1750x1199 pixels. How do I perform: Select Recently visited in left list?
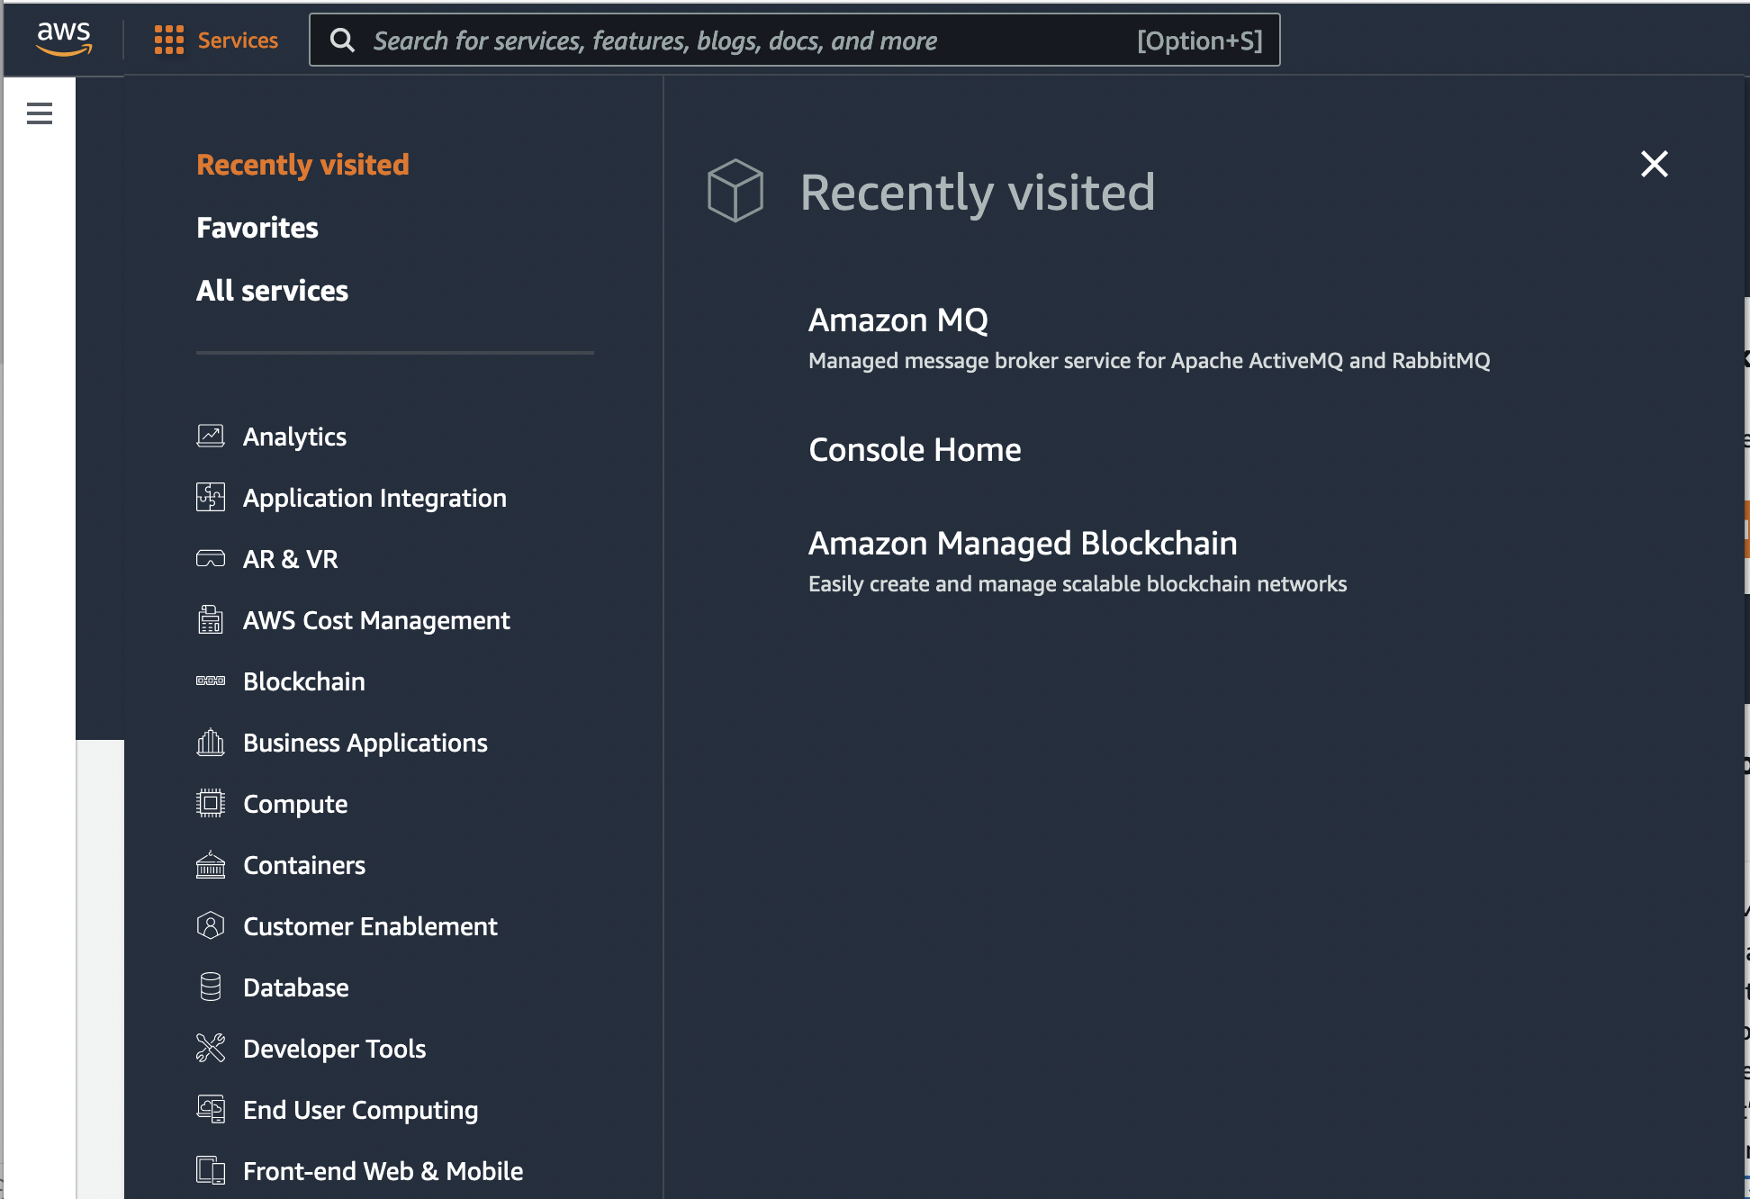pyautogui.click(x=302, y=165)
